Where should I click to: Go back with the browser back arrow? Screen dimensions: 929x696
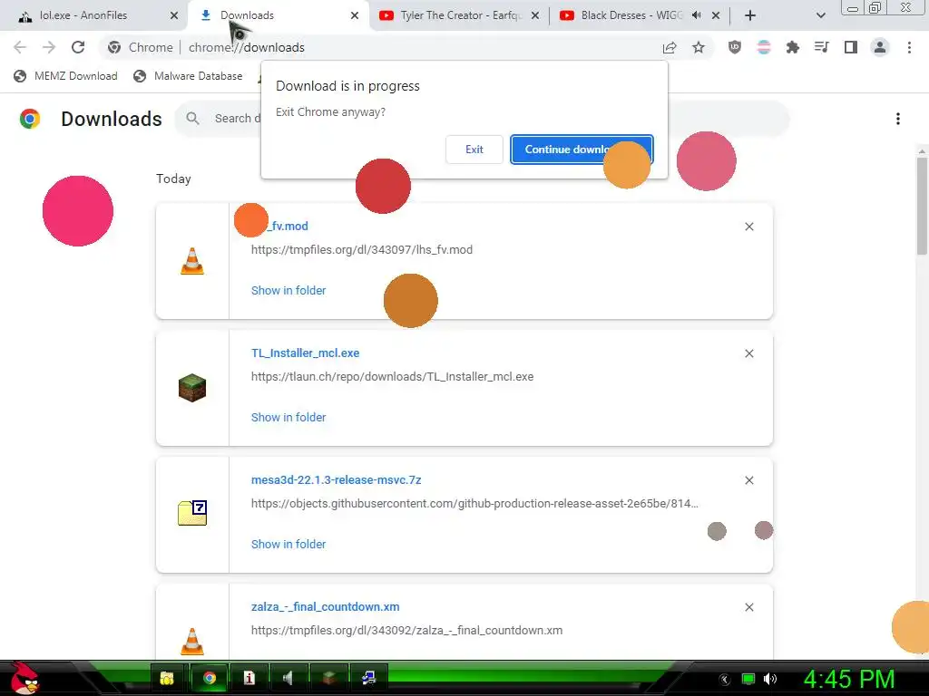(20, 47)
